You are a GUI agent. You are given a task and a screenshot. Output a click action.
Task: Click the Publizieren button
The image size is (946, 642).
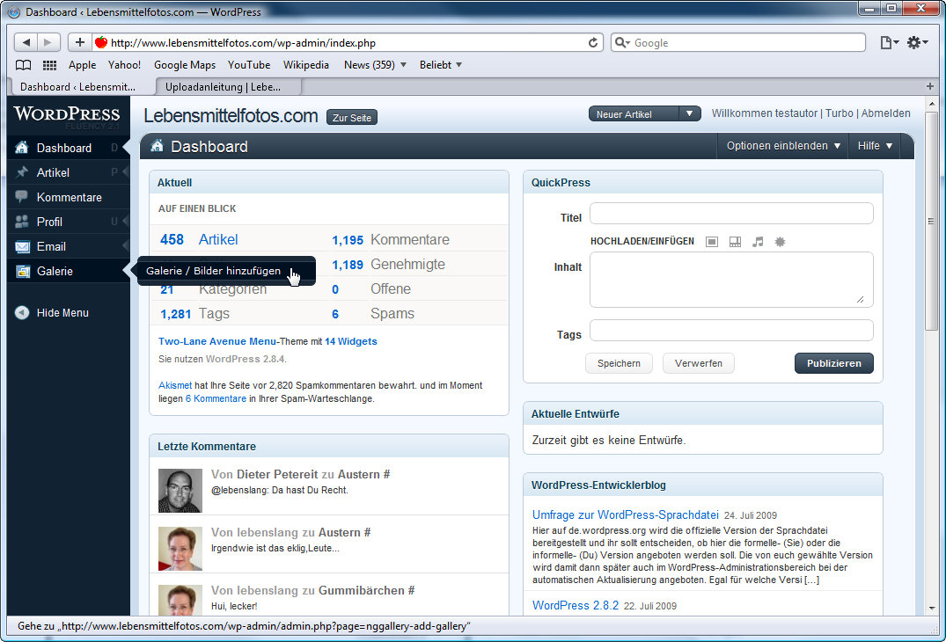pyautogui.click(x=833, y=363)
